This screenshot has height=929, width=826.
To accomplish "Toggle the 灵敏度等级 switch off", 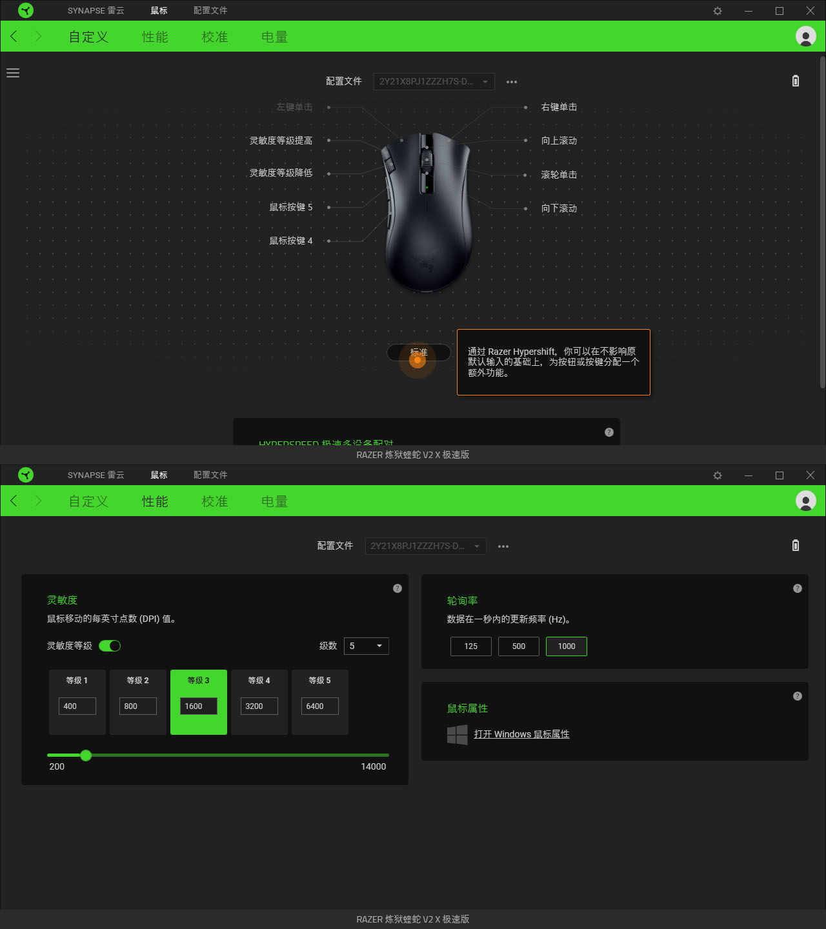I will click(x=110, y=646).
